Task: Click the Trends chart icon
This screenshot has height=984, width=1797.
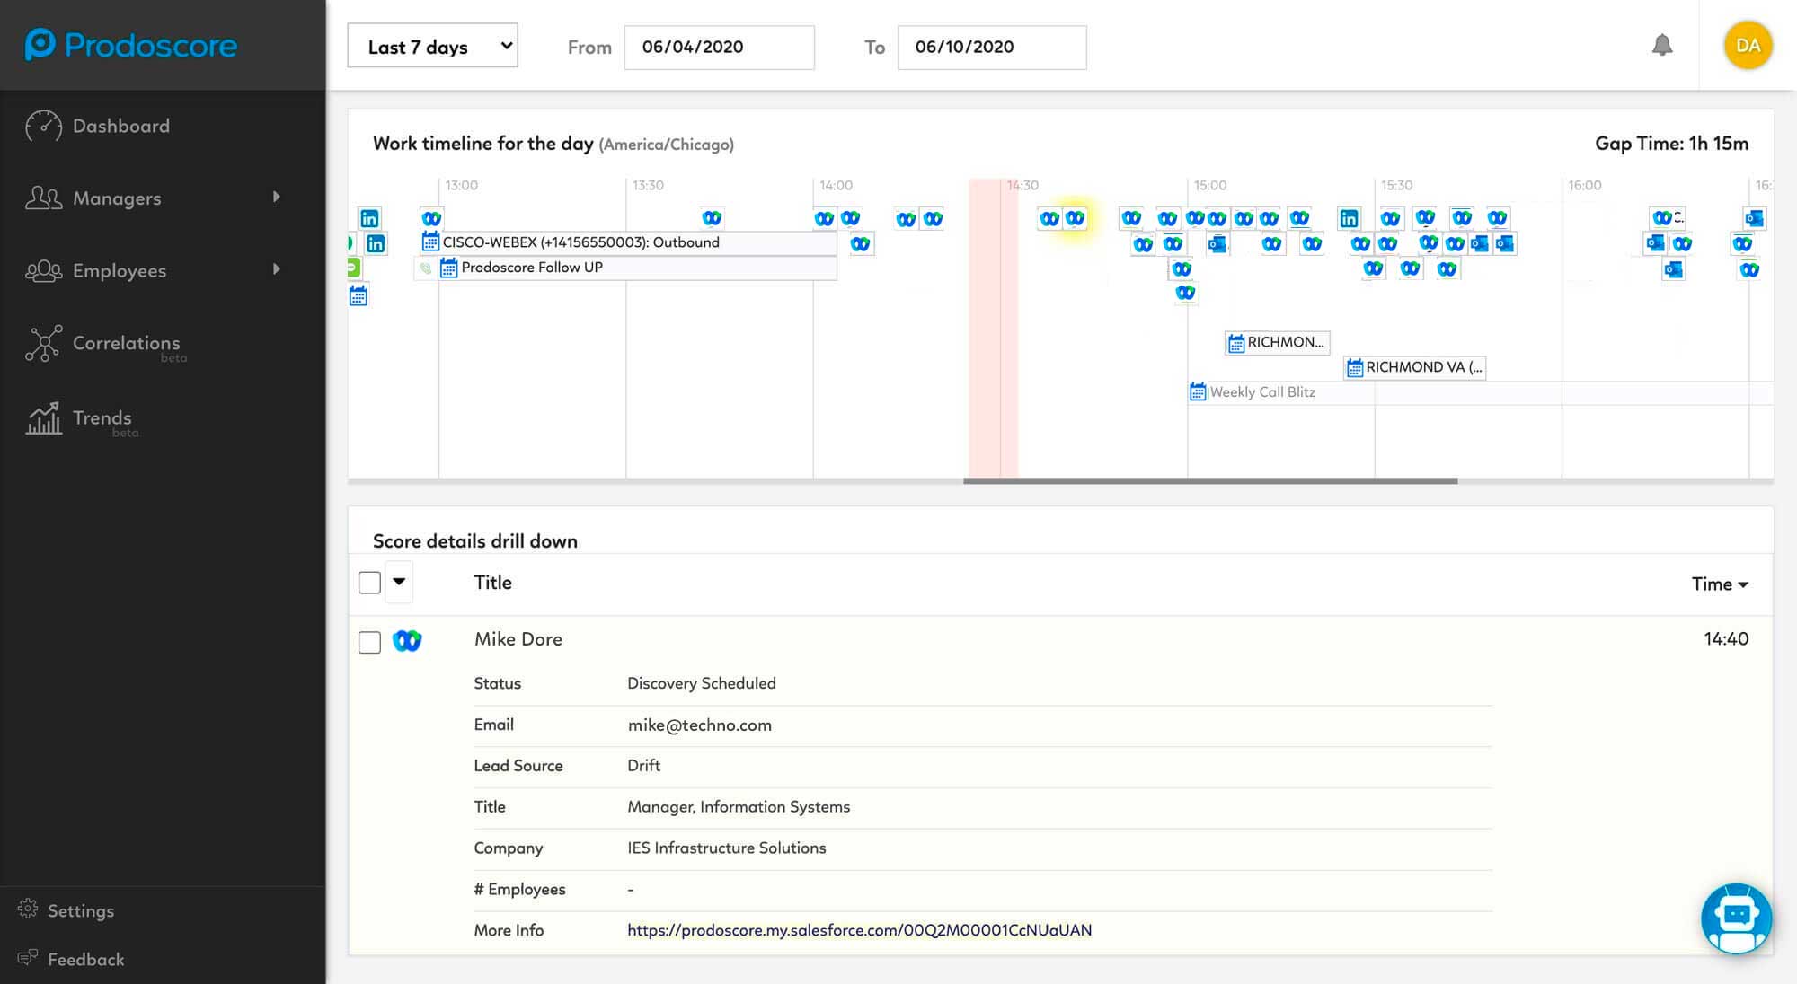Action: [43, 418]
